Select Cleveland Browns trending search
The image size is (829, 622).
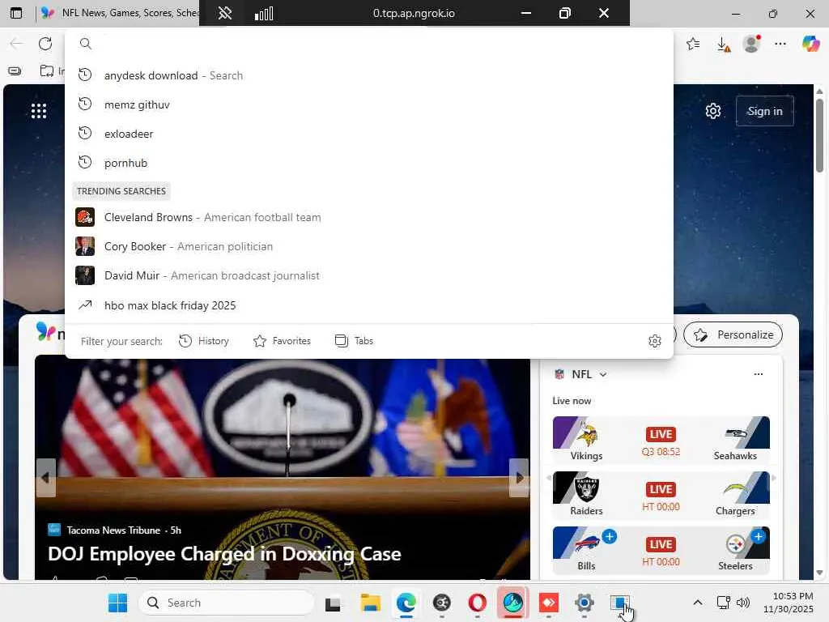pos(369,217)
